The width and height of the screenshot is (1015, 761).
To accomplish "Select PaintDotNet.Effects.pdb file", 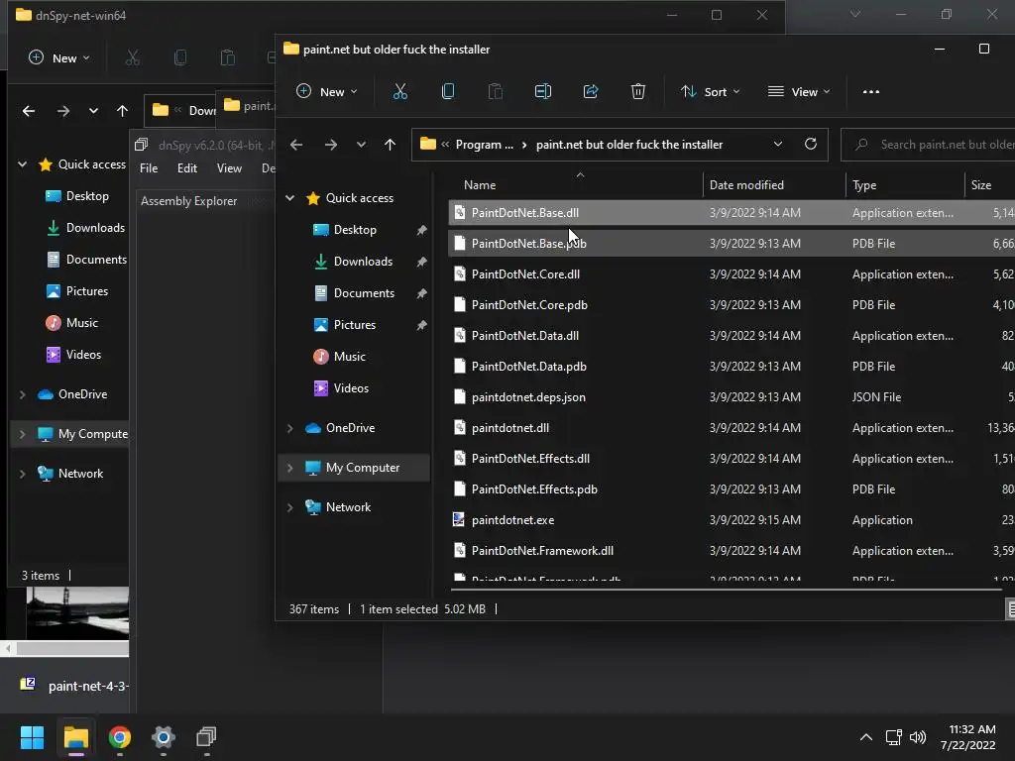I will (x=732, y=489).
